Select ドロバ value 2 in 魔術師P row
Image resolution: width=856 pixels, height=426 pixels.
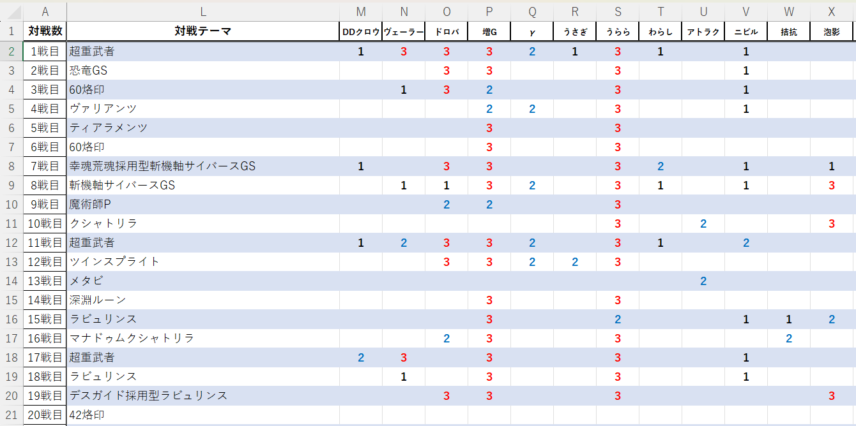click(447, 204)
